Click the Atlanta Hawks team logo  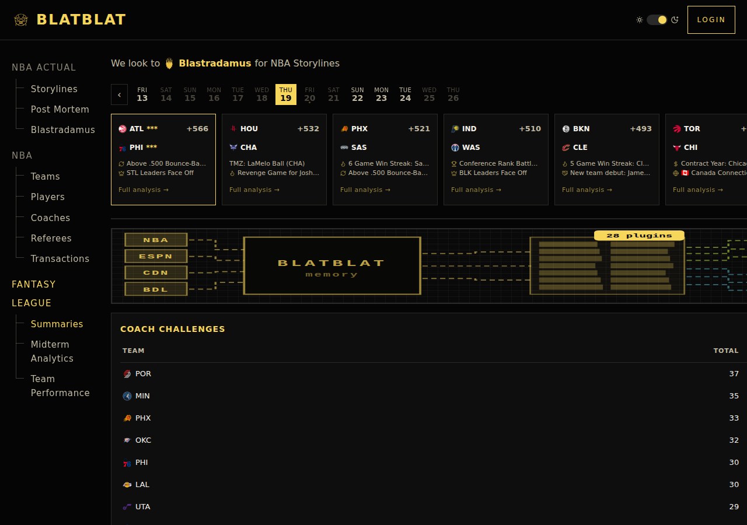[123, 129]
